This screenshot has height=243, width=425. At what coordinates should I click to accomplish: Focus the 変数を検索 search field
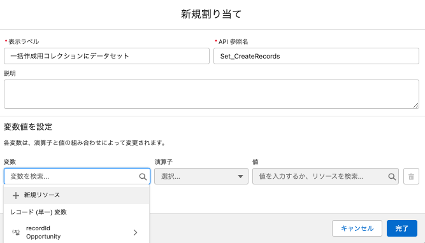(x=77, y=176)
